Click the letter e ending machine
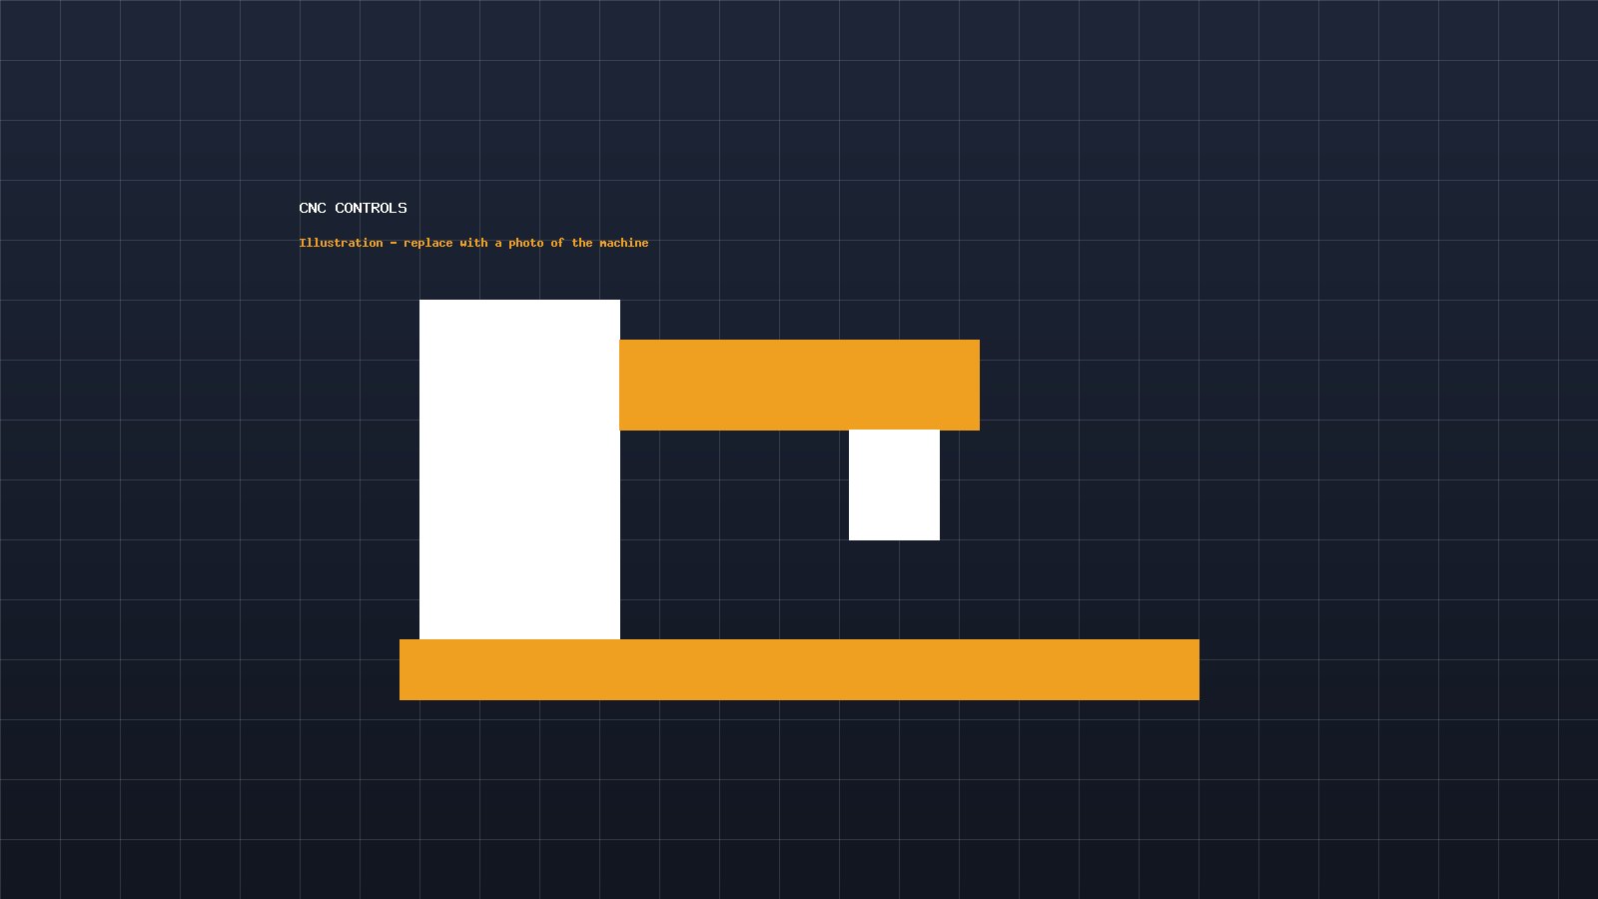 tap(645, 243)
